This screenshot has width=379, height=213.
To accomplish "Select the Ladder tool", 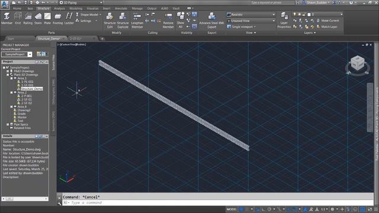I will 69,18.
